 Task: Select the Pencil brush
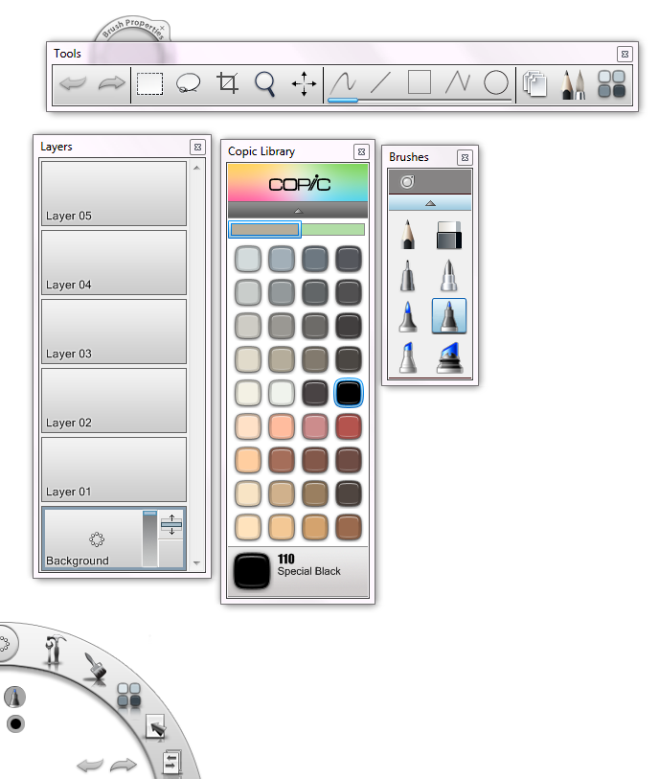point(408,234)
